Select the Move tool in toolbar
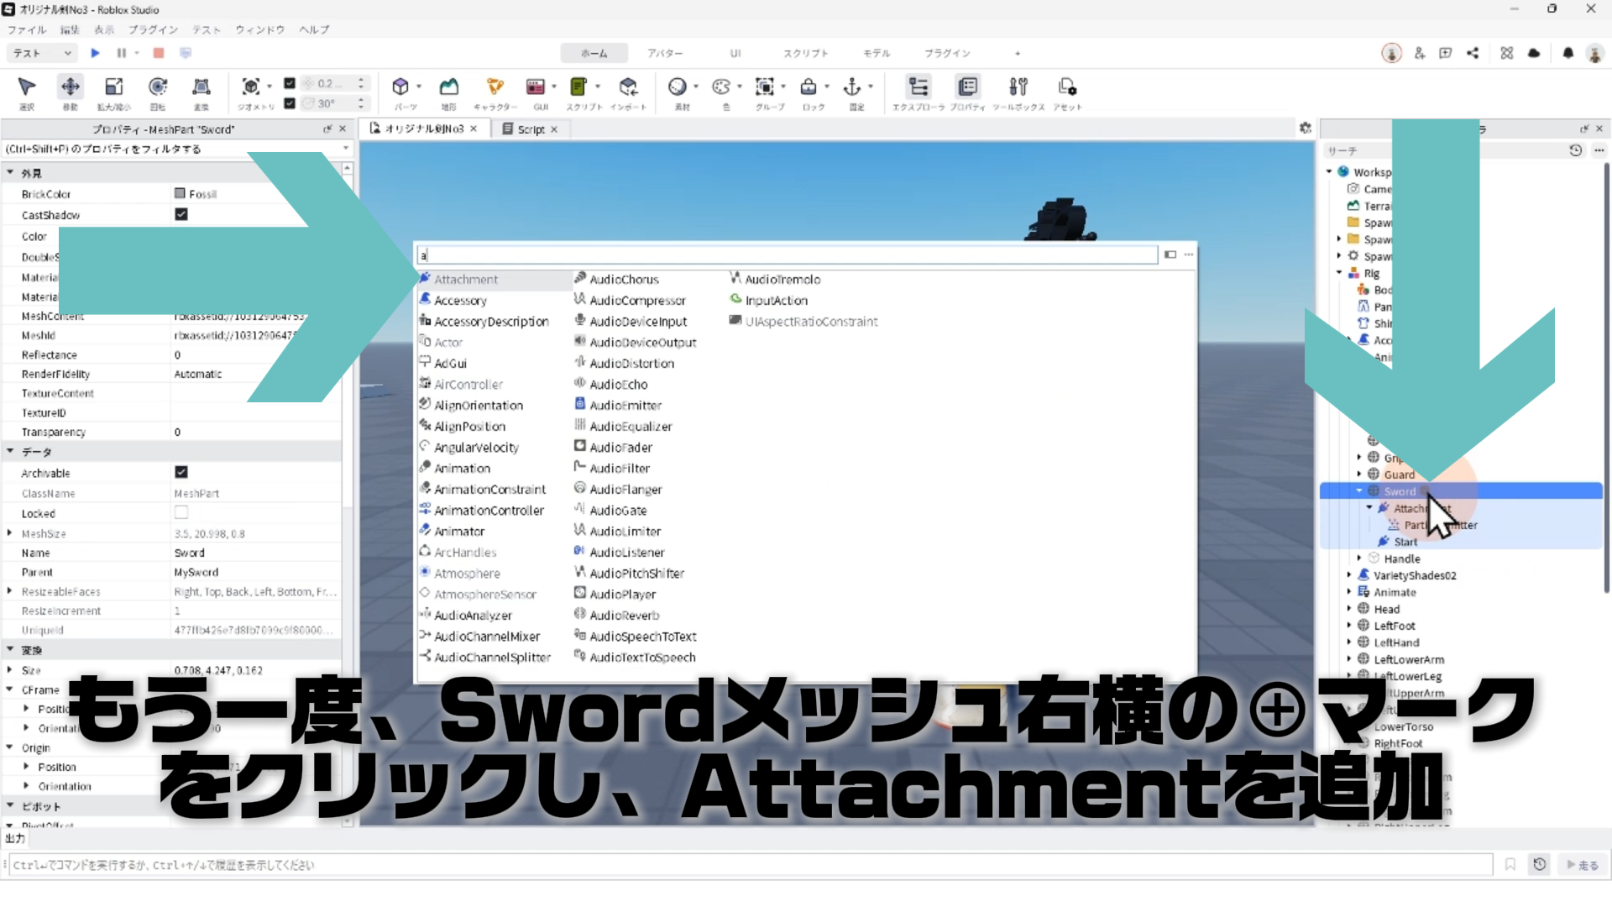 tap(71, 87)
